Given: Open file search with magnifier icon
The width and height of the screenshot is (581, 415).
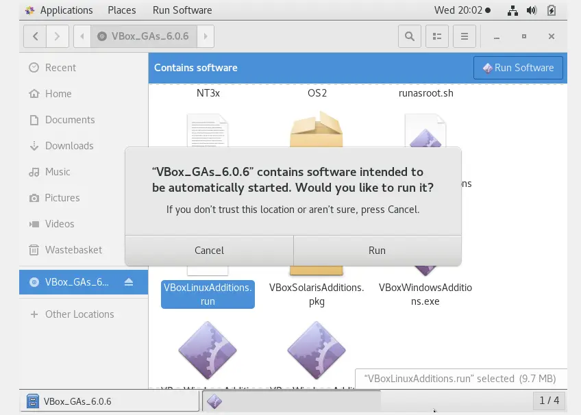Looking at the screenshot, I should (x=410, y=36).
